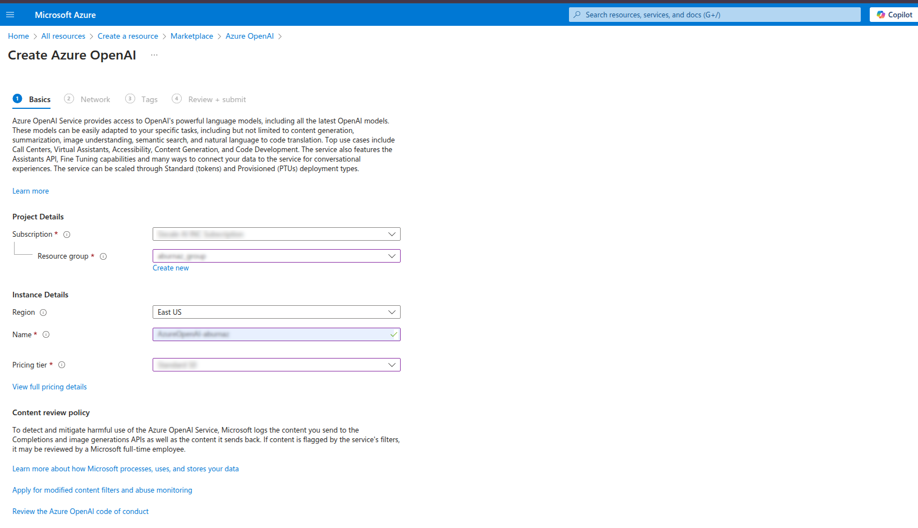Screen dimensions: 918x528
Task: Click Apply for modified content filters link
Action: tap(102, 490)
